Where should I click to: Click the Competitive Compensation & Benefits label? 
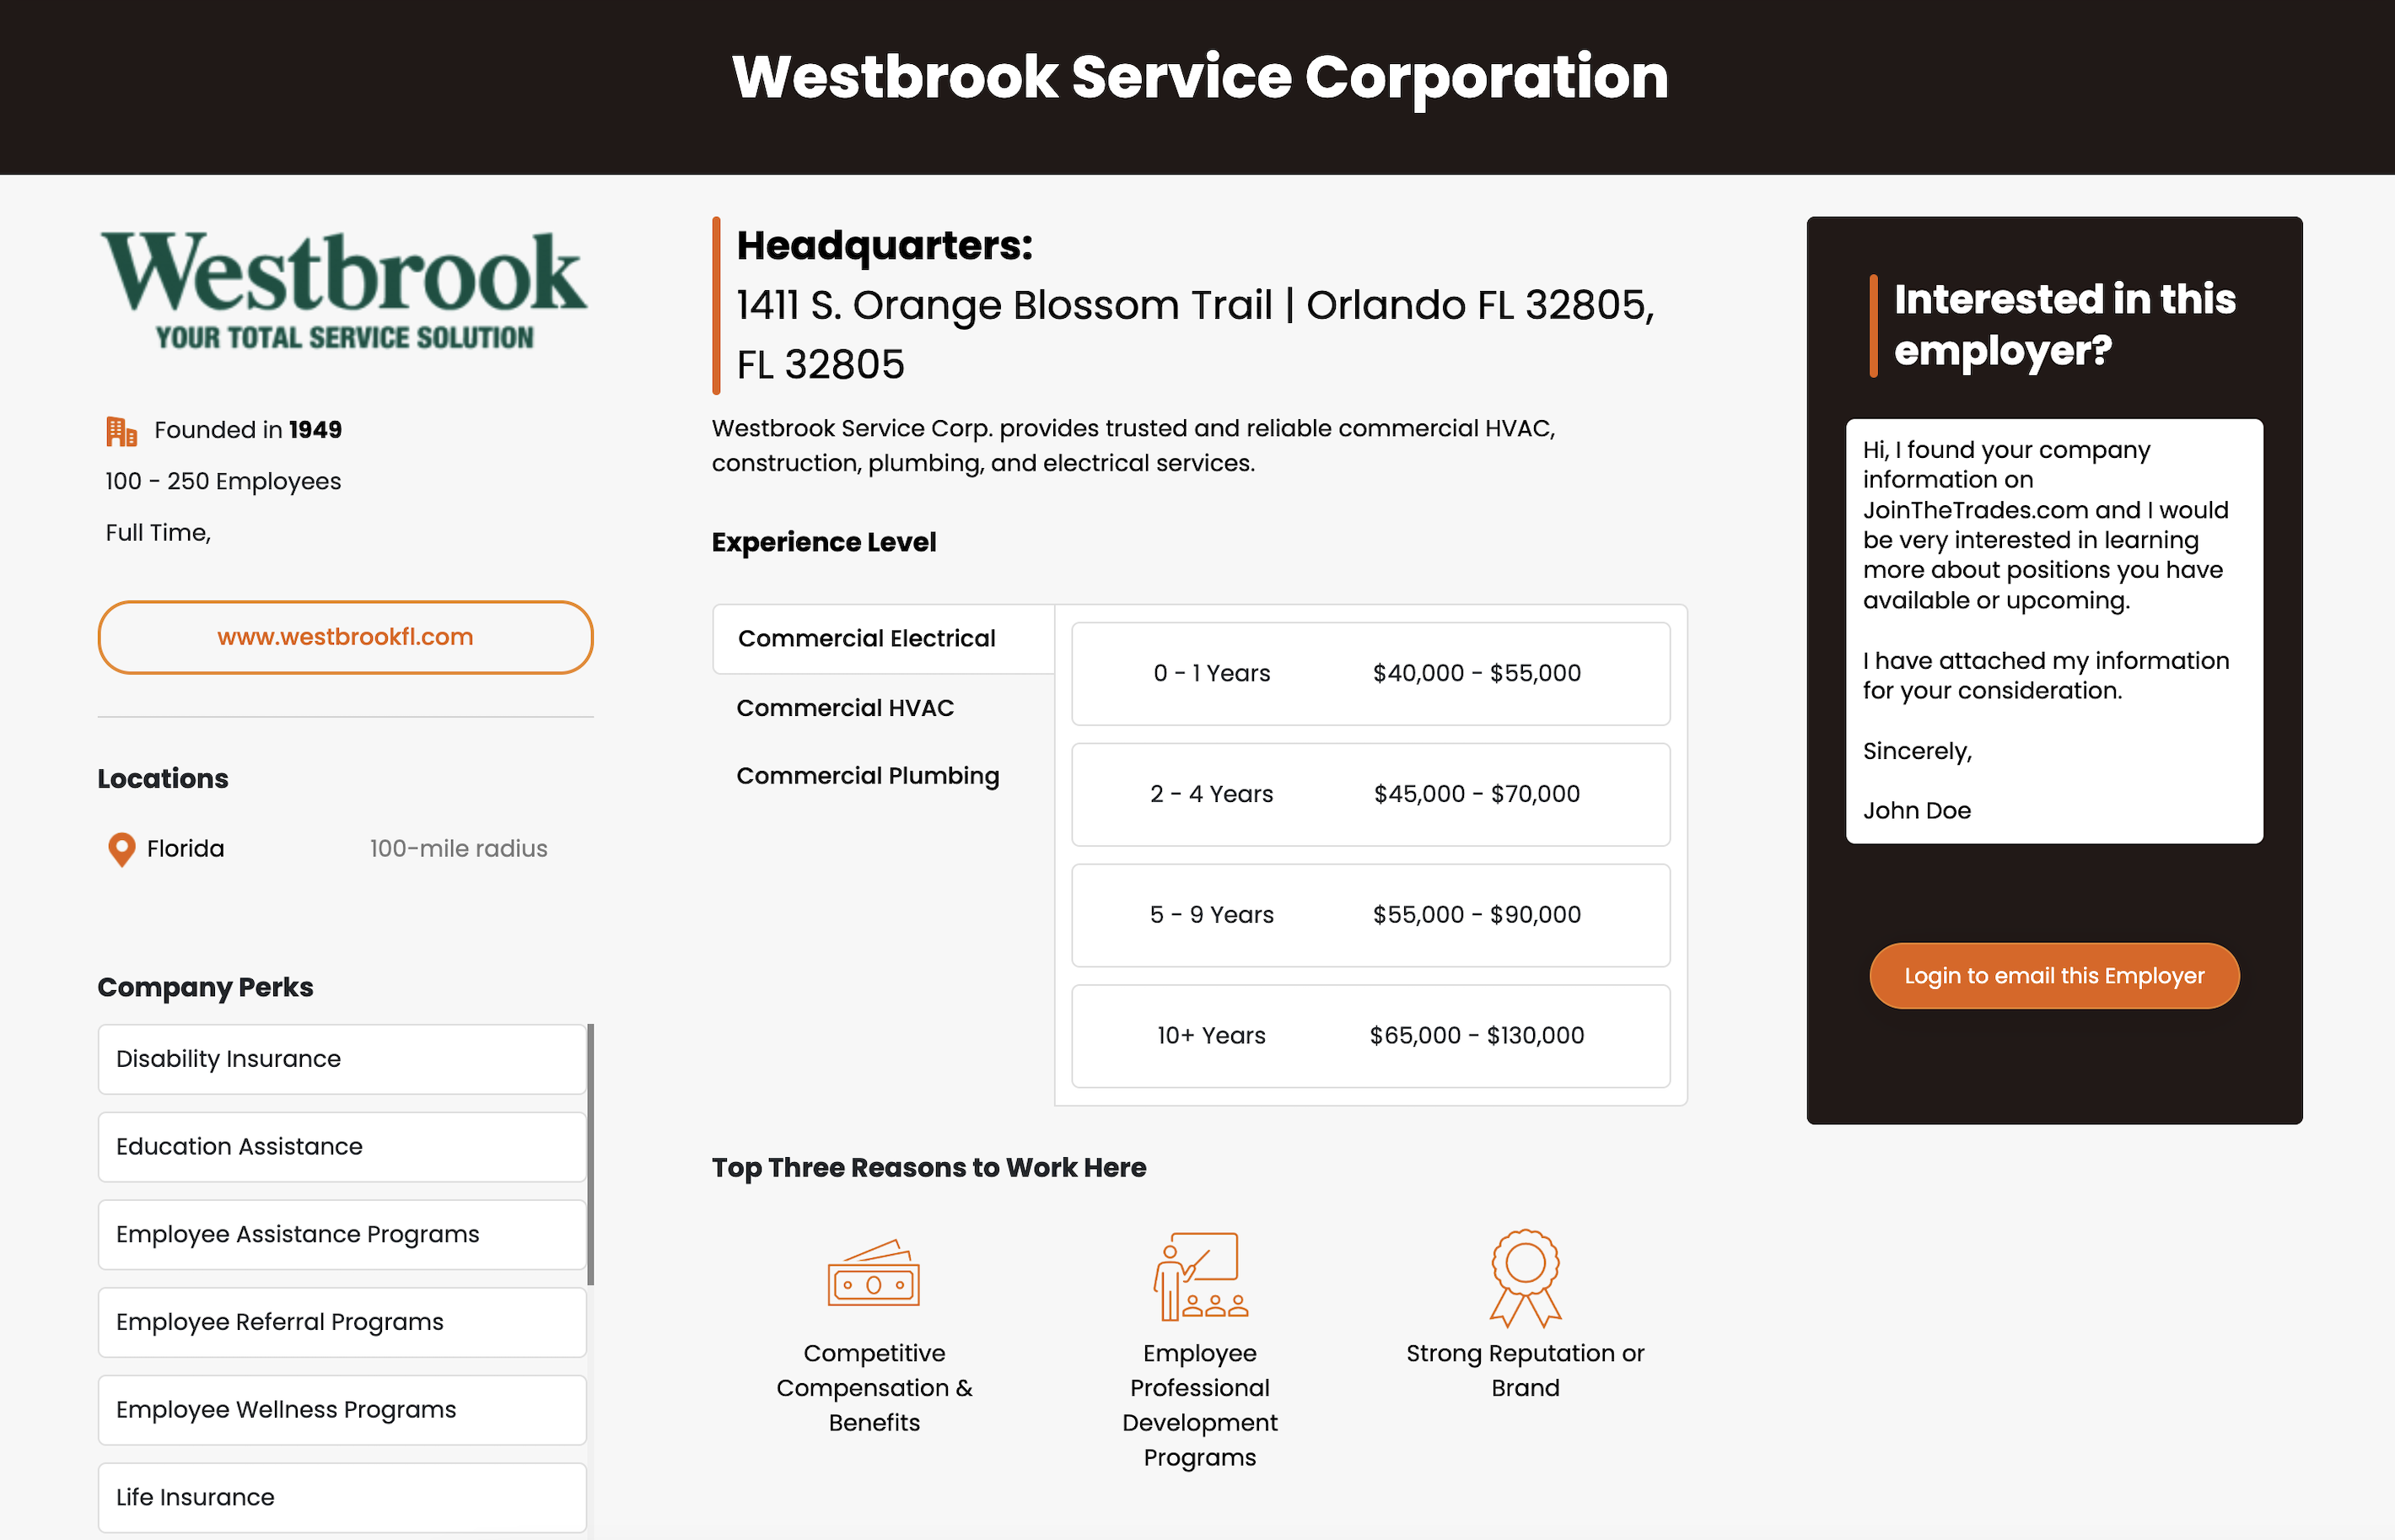[x=874, y=1388]
